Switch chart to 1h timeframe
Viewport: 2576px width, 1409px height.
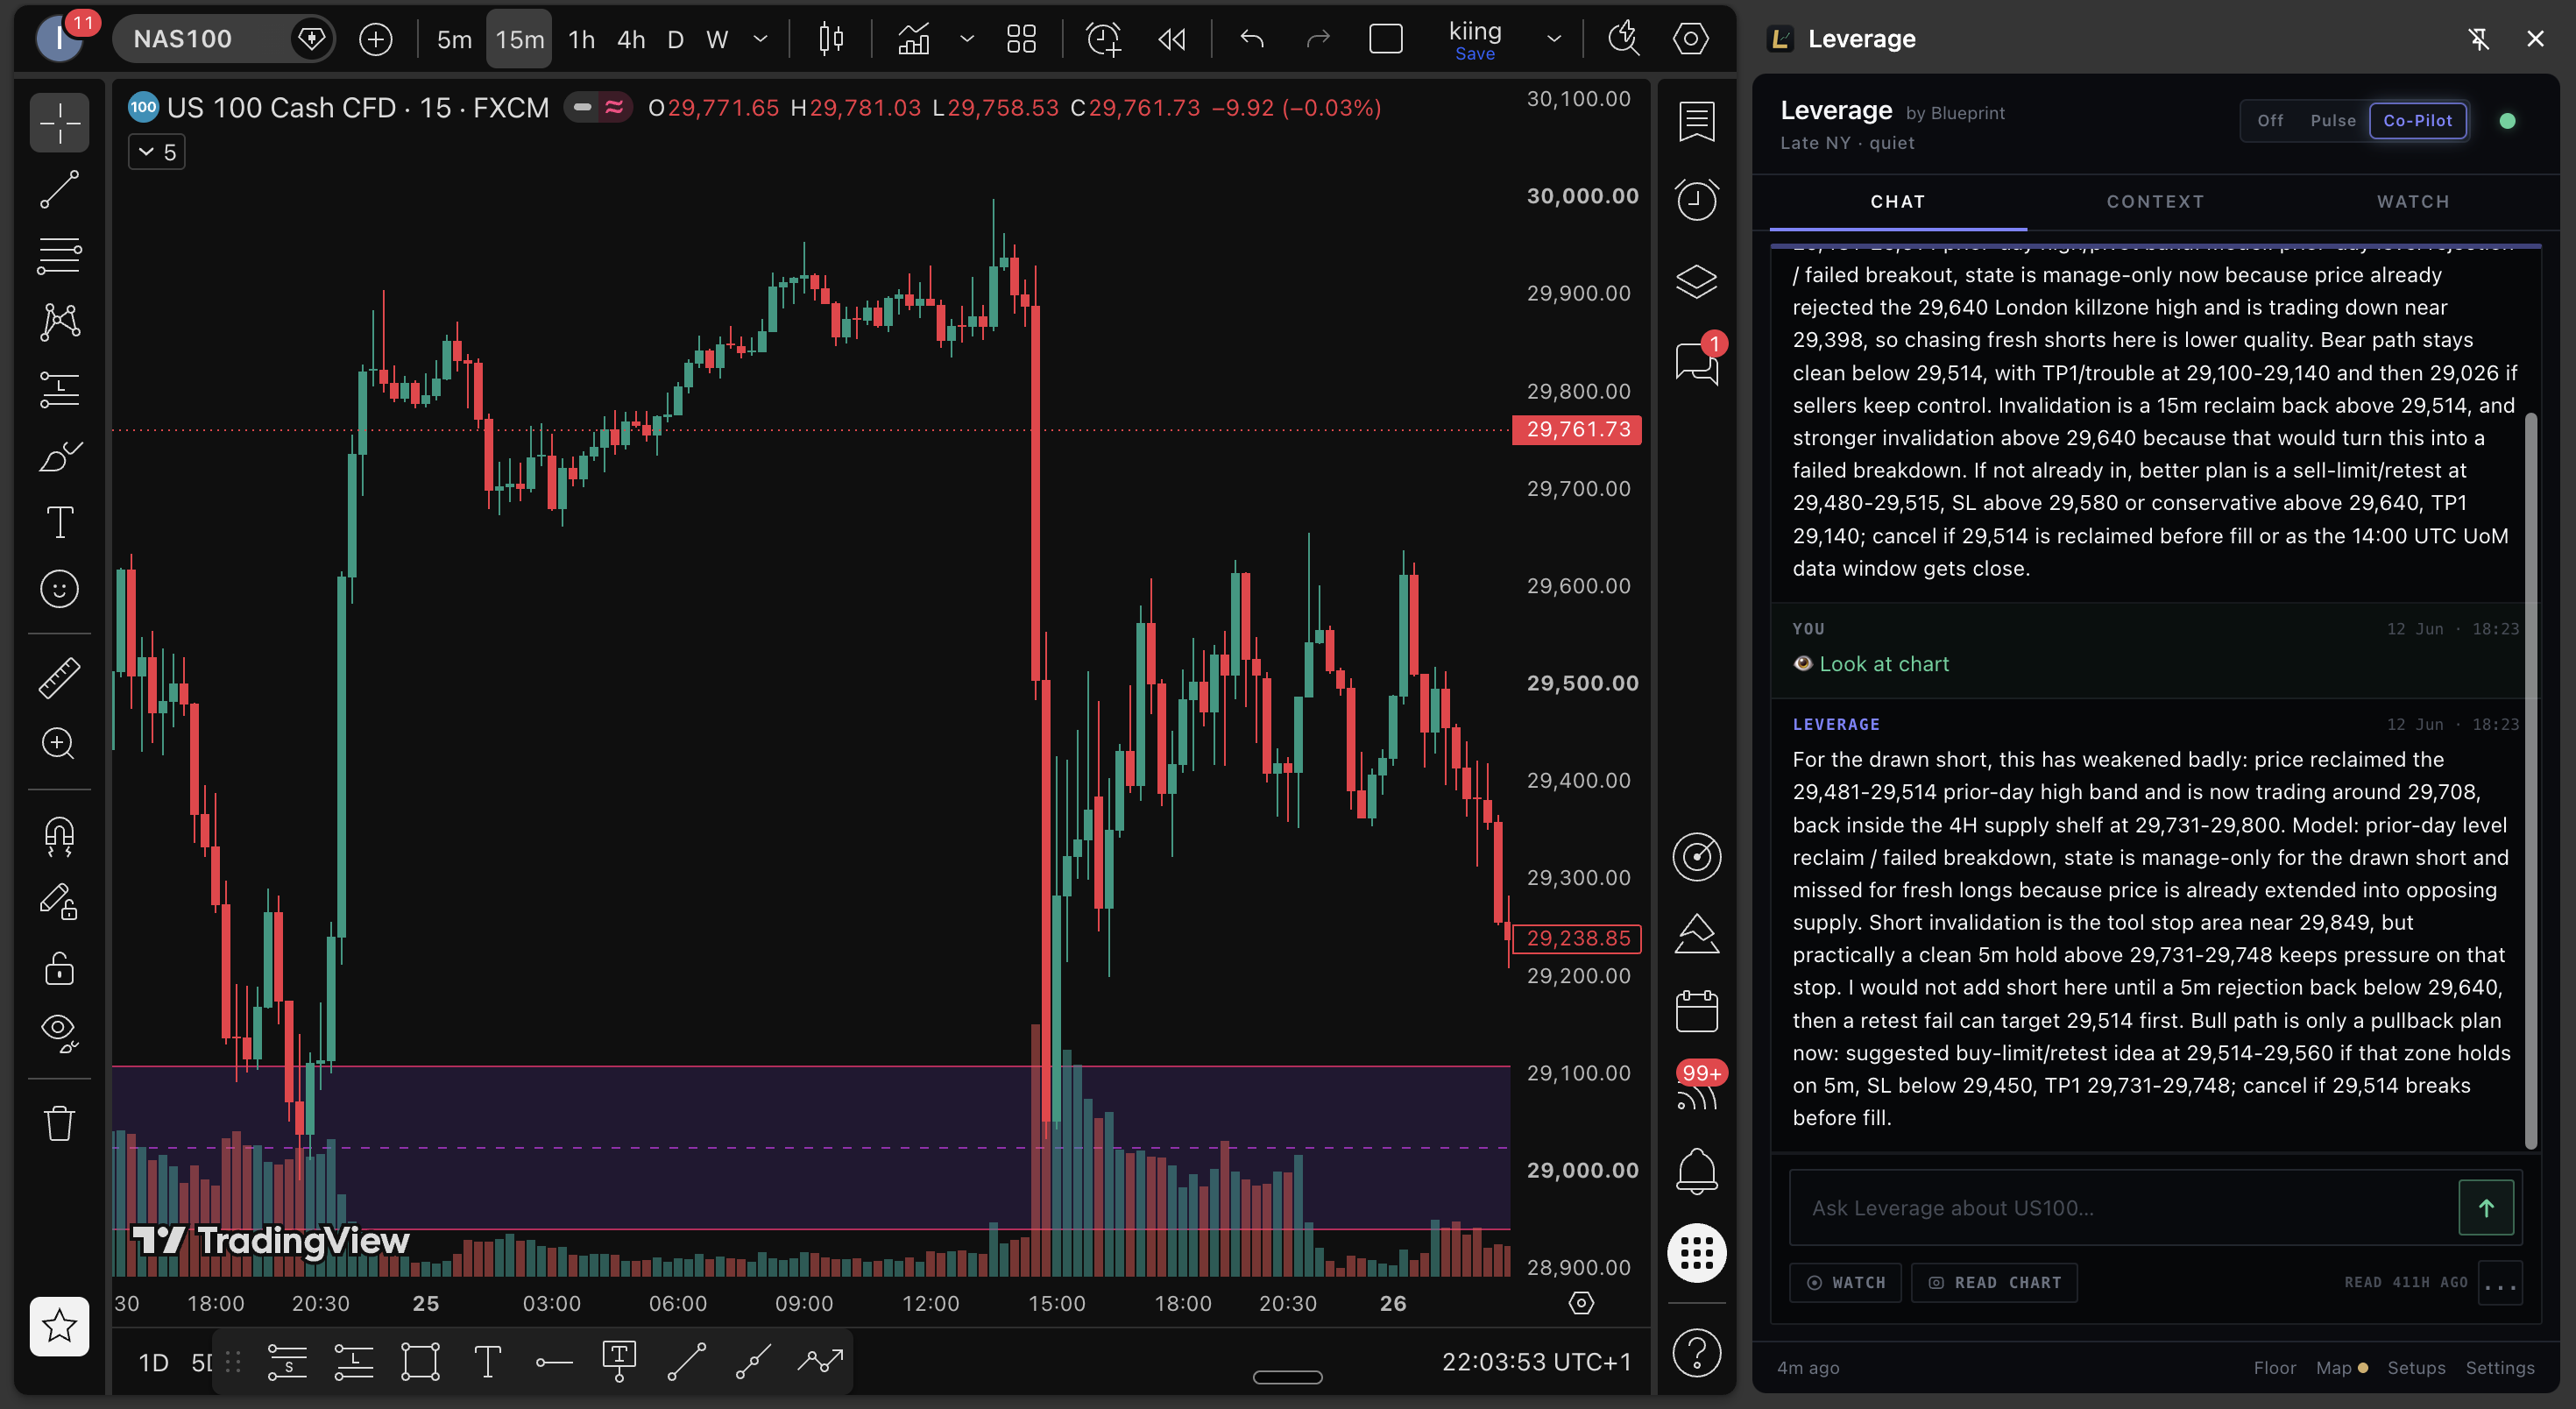581,40
